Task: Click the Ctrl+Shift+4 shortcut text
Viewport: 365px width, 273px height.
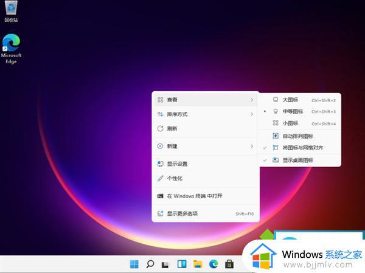Action: (324, 124)
